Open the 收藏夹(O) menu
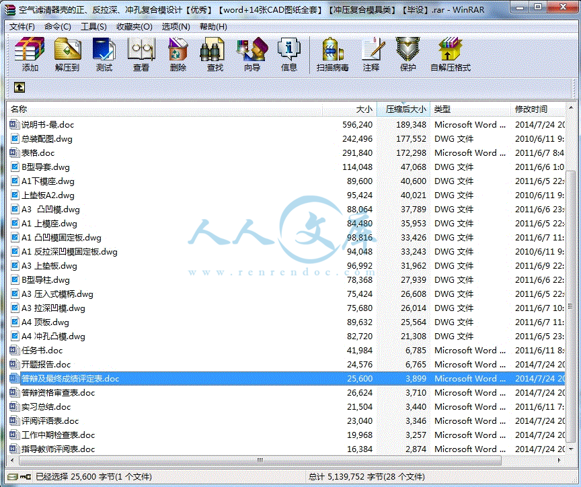This screenshot has height=487, width=581. click(x=134, y=27)
